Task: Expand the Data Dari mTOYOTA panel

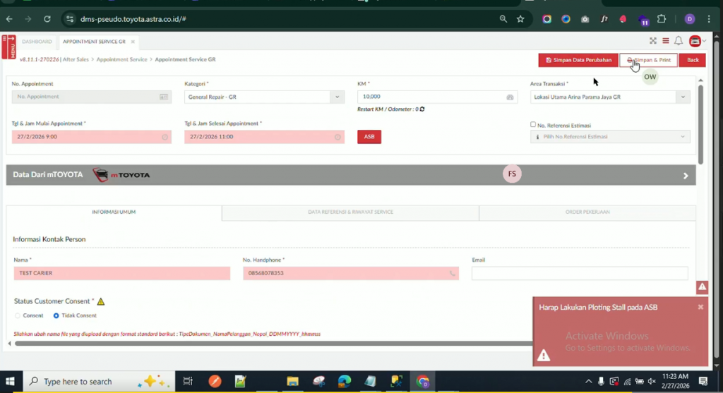Action: pos(685,176)
